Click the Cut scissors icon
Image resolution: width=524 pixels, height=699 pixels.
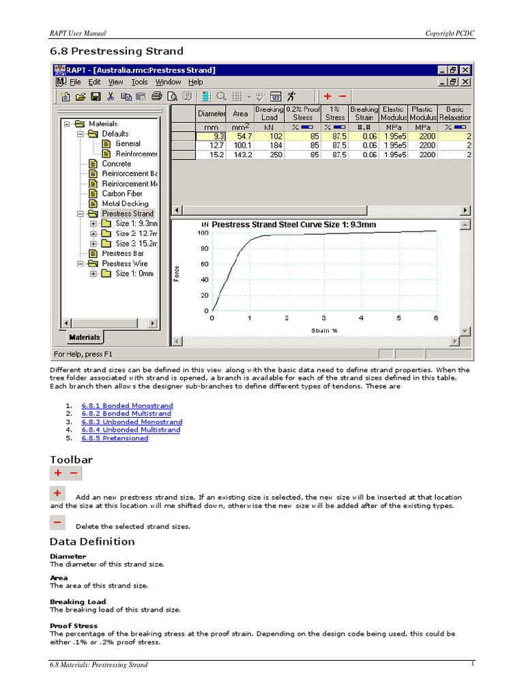(111, 96)
